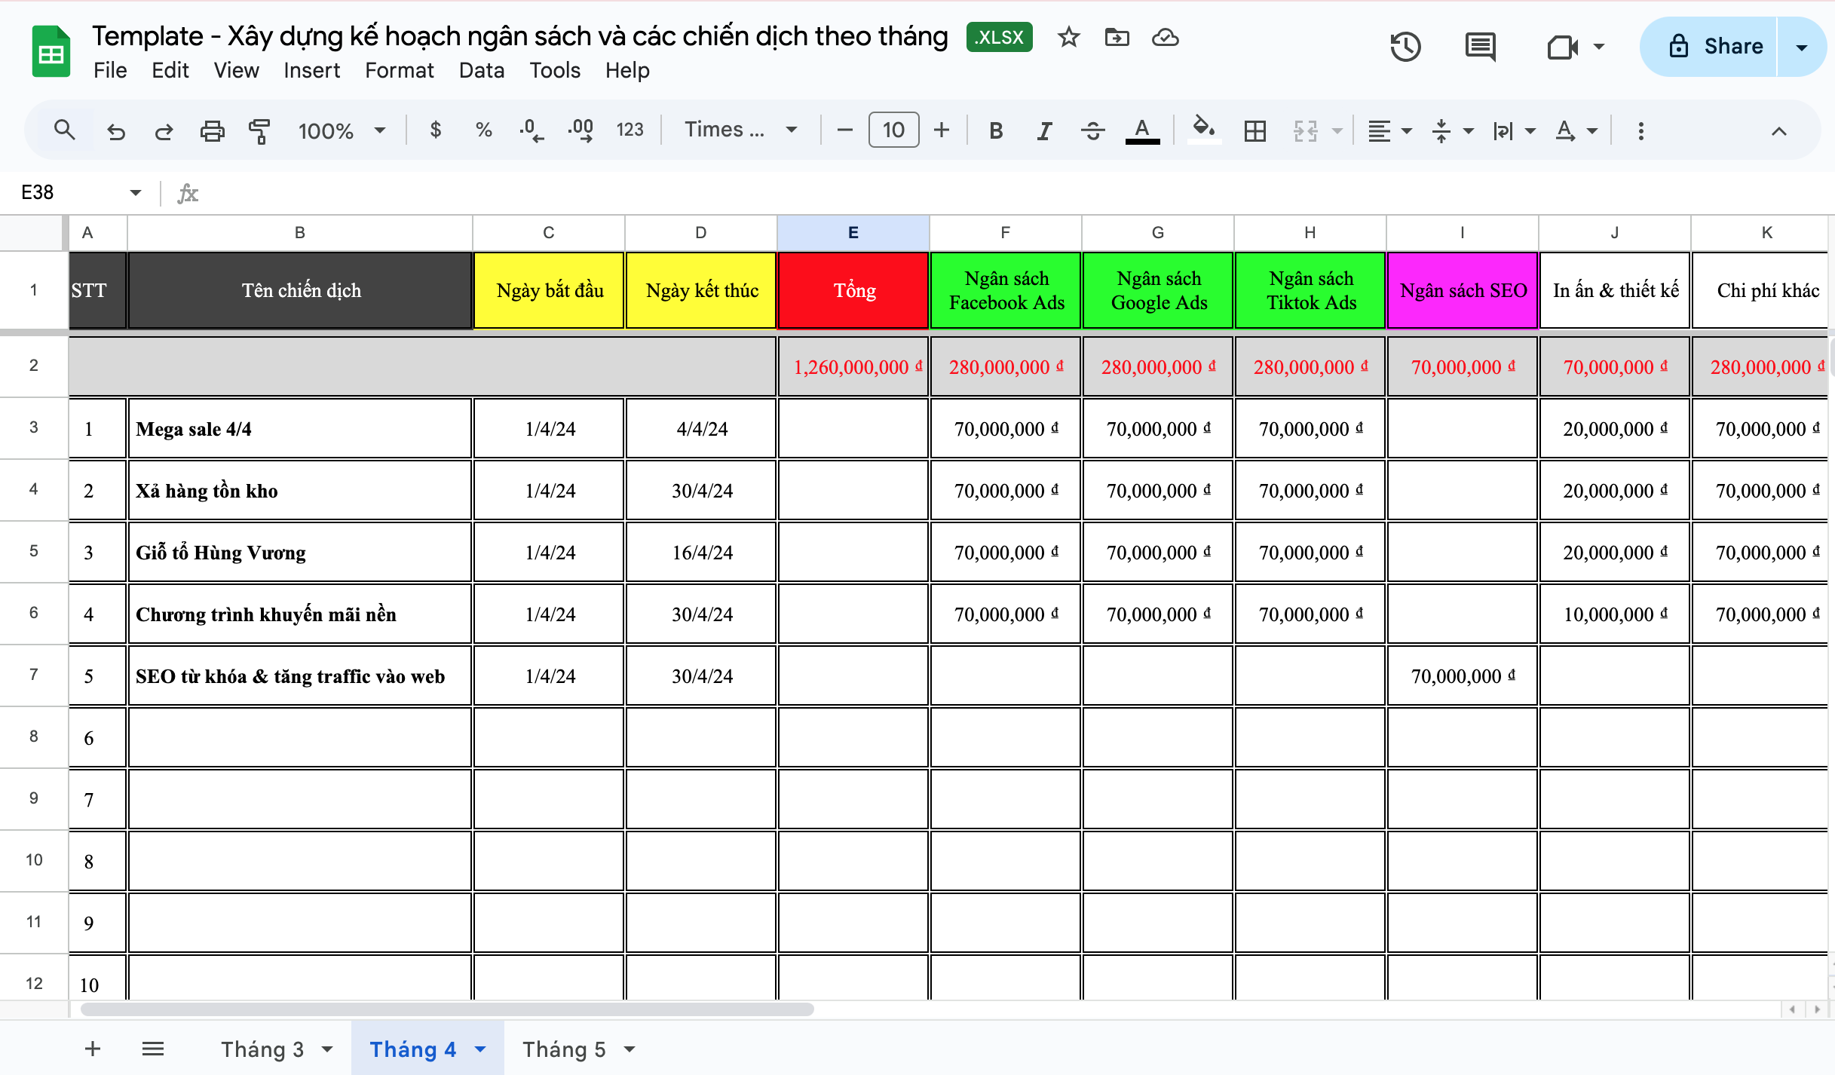Click the borders grid icon
The height and width of the screenshot is (1075, 1835).
[x=1255, y=131]
